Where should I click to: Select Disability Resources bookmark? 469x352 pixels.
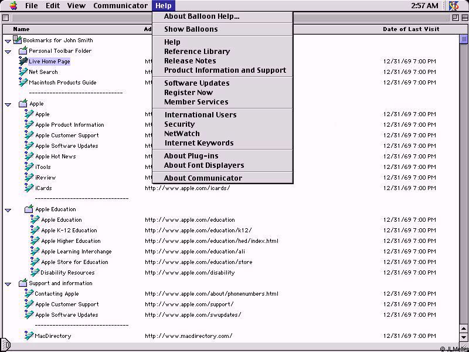pos(67,273)
